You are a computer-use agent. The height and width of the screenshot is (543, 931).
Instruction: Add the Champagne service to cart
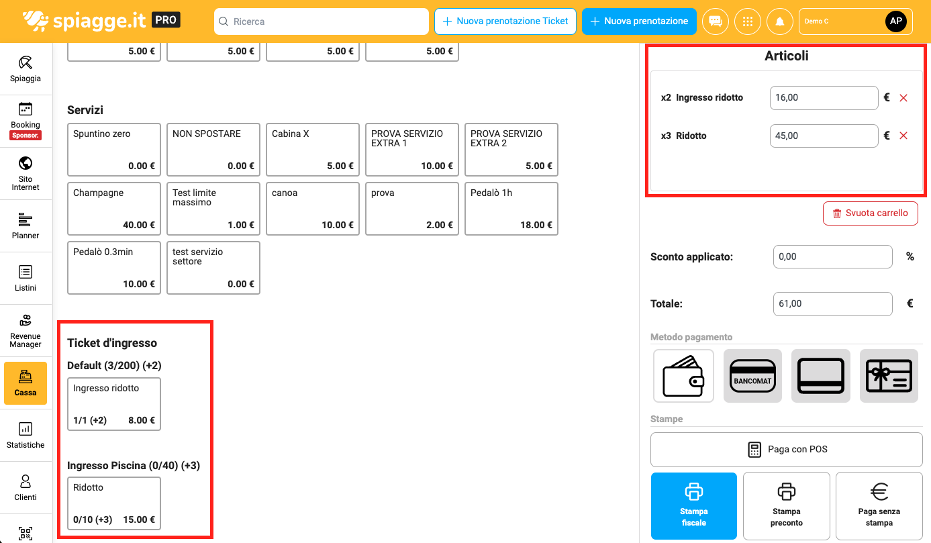pos(114,208)
